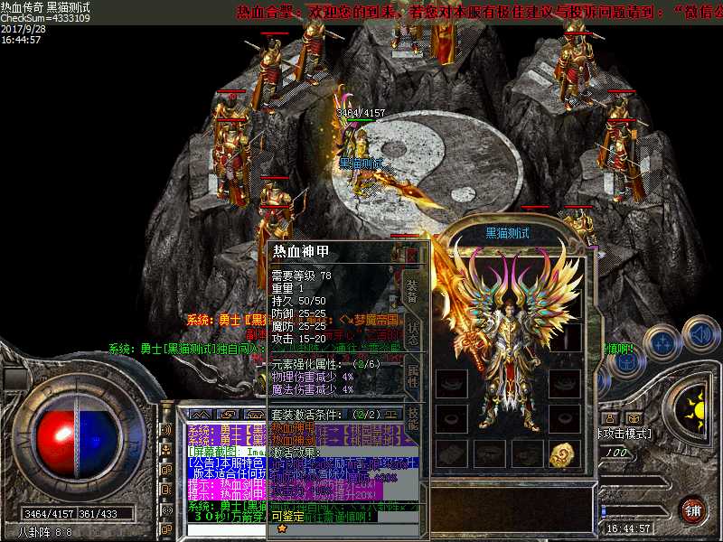The height and width of the screenshot is (542, 723).
Task: Click the 物理伤害减少 4% line
Action: (x=313, y=377)
